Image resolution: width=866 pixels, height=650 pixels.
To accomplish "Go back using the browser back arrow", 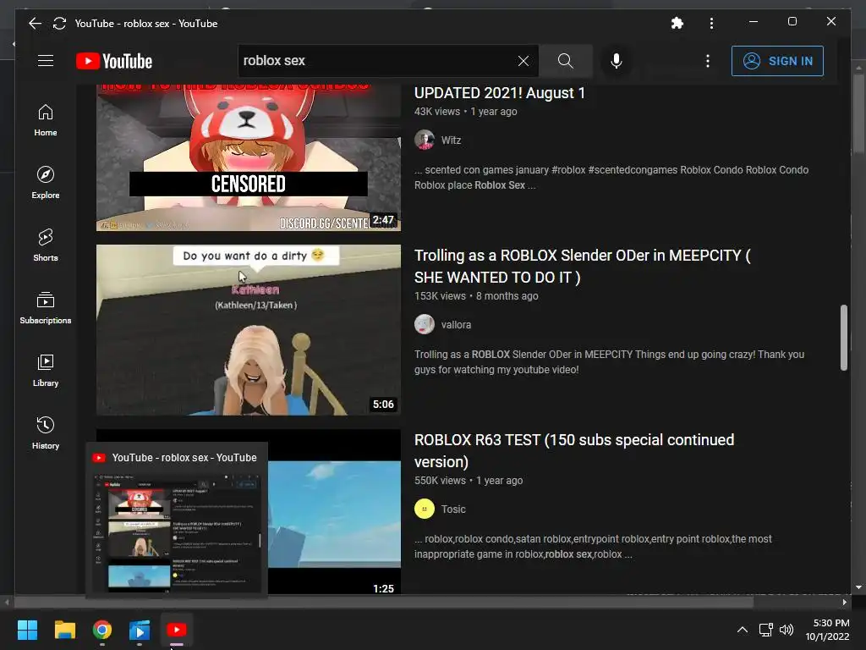I will tap(35, 23).
